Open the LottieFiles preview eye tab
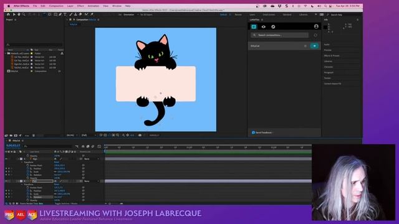The height and width of the screenshot is (224, 399). (263, 27)
